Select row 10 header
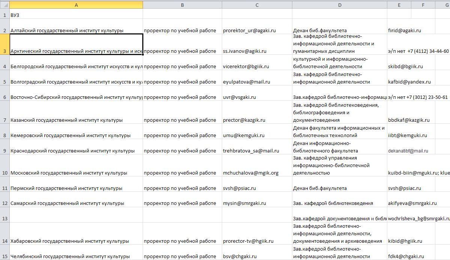This screenshot has width=450, height=260. pyautogui.click(x=5, y=165)
